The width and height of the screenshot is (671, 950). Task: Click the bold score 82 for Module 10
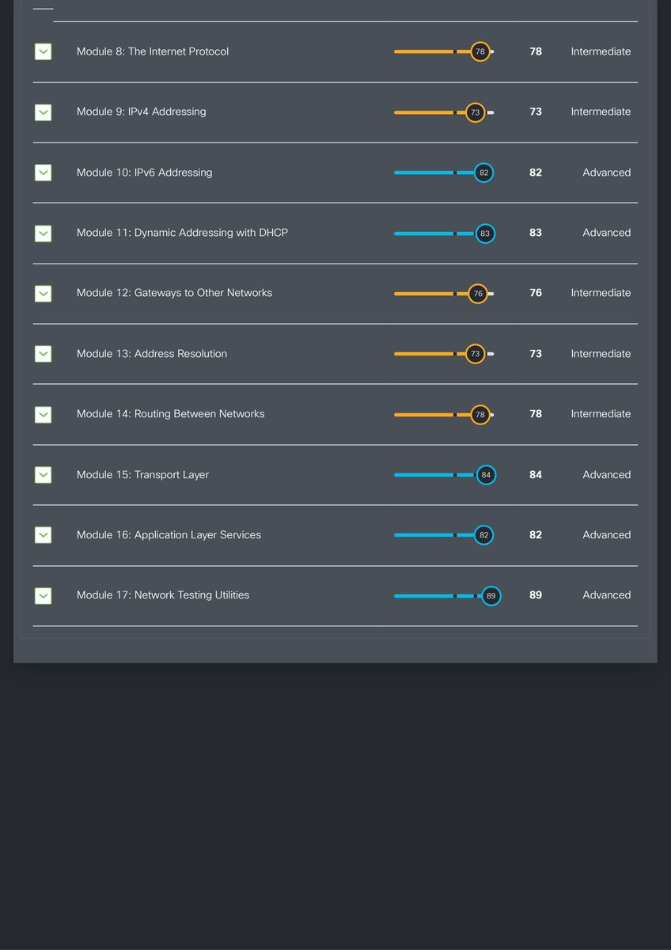click(x=536, y=173)
